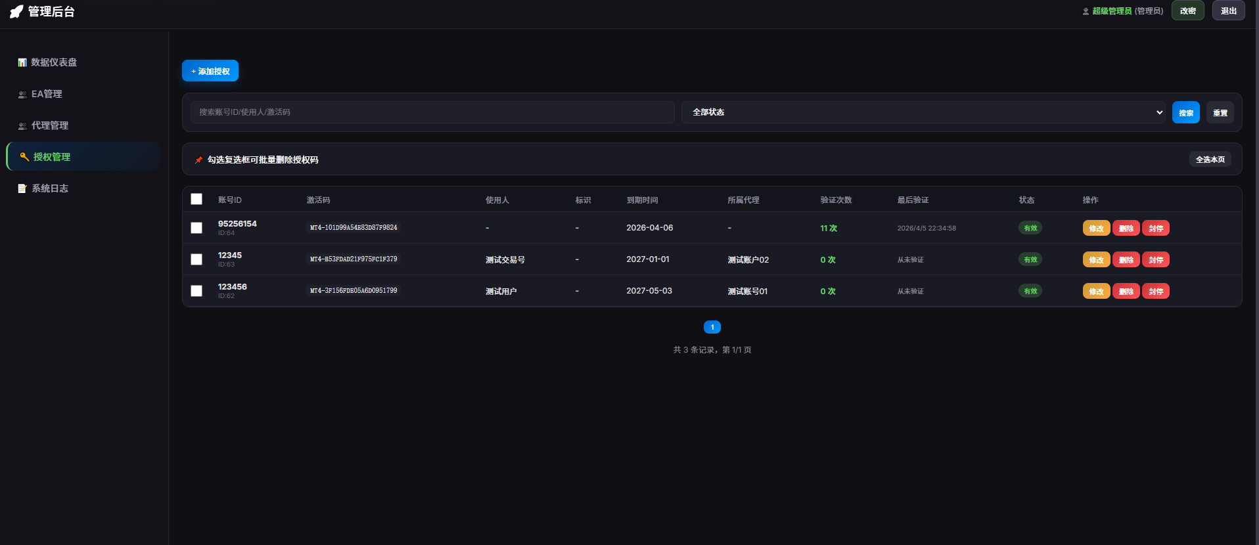Click the 数据仪表盘 chart icon in sidebar
This screenshot has height=545, width=1259.
22,62
